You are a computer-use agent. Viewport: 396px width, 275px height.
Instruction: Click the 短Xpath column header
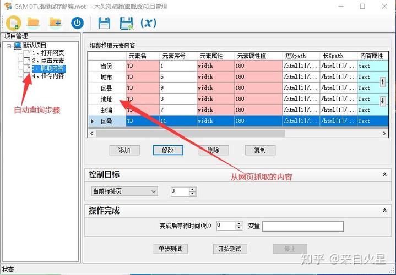(x=301, y=56)
